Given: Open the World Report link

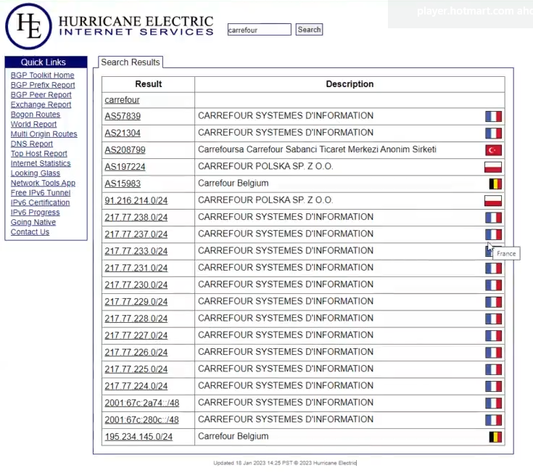Looking at the screenshot, I should click(33, 124).
